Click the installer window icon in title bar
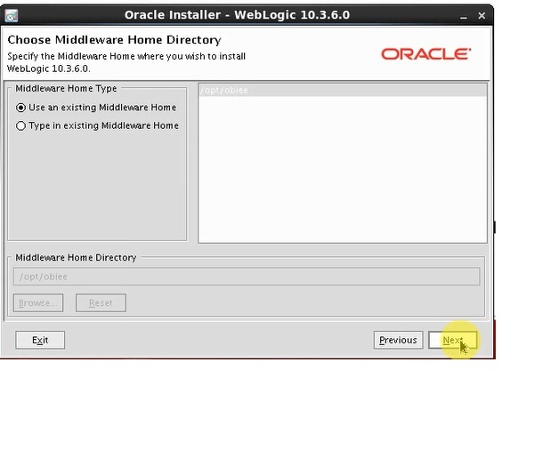Screen dimensions: 551x451 point(12,15)
